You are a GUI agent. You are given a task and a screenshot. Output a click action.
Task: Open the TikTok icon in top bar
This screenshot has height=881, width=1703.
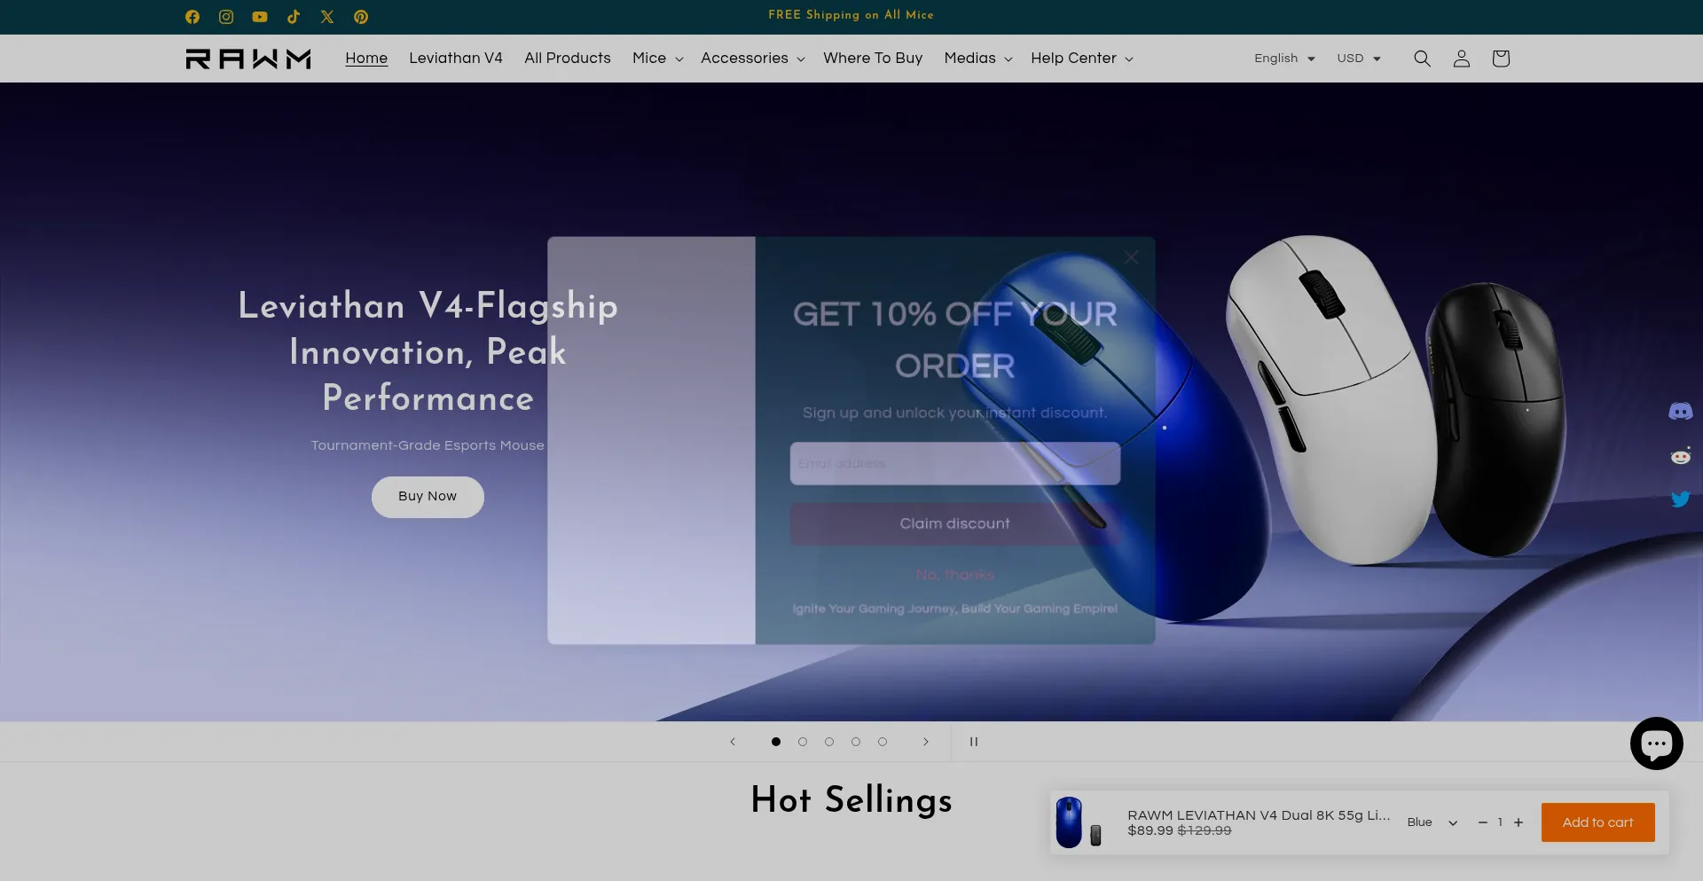pyautogui.click(x=294, y=17)
